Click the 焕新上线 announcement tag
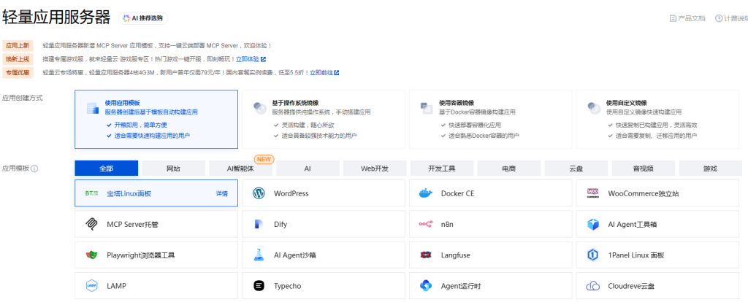Viewport: 748px width, 302px height. (x=18, y=60)
